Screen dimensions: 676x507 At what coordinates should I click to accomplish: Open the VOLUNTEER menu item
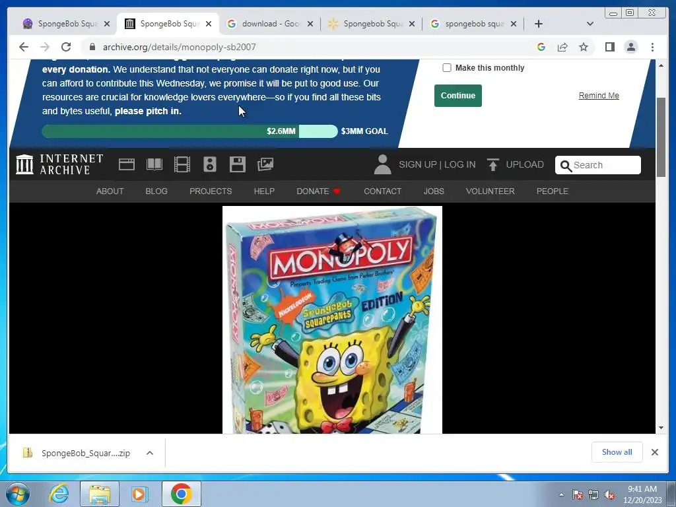490,191
